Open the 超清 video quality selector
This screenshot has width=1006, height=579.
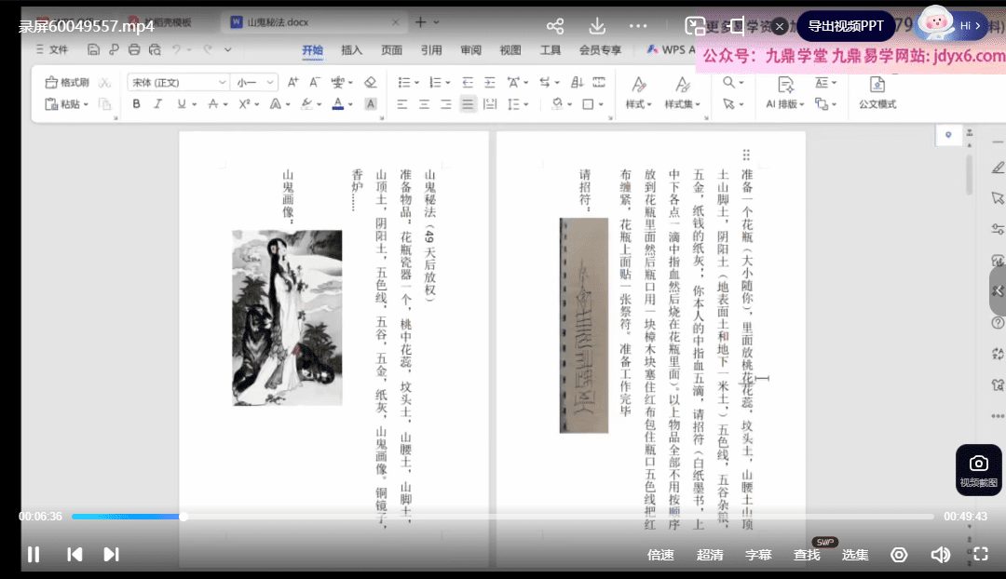pyautogui.click(x=710, y=555)
